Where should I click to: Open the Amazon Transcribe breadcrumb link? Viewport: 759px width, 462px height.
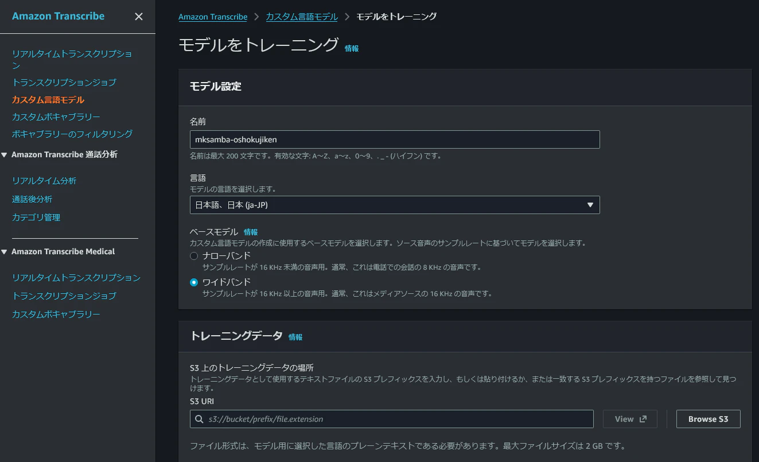213,17
